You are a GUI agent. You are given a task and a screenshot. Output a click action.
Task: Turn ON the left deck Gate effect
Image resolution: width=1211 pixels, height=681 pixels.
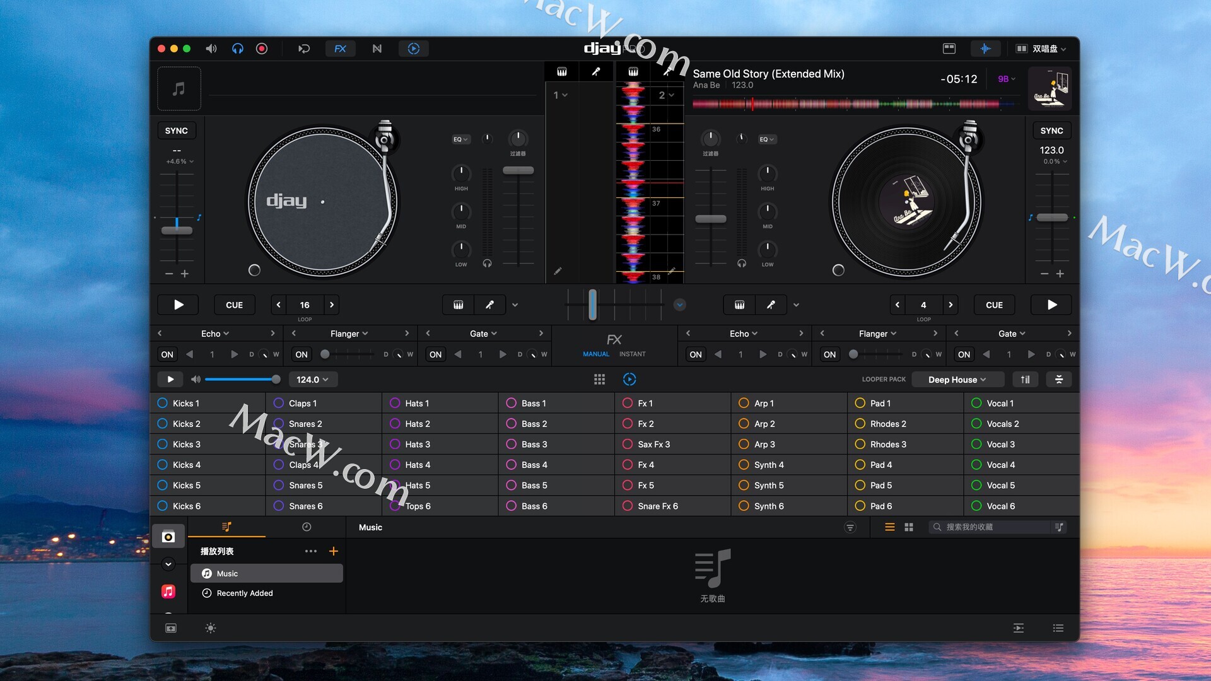(435, 354)
